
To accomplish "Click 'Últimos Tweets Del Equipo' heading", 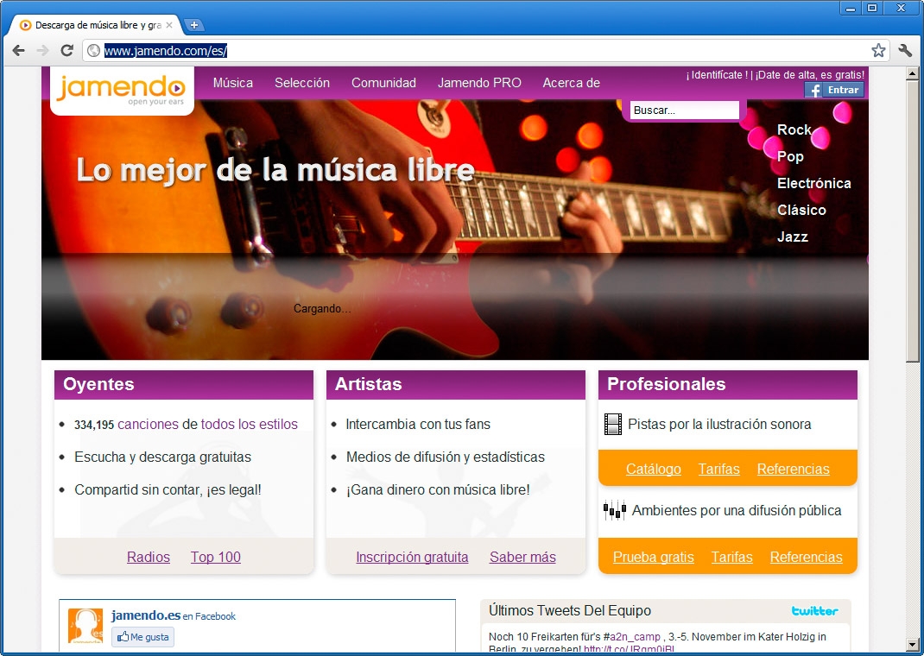I will pos(570,610).
